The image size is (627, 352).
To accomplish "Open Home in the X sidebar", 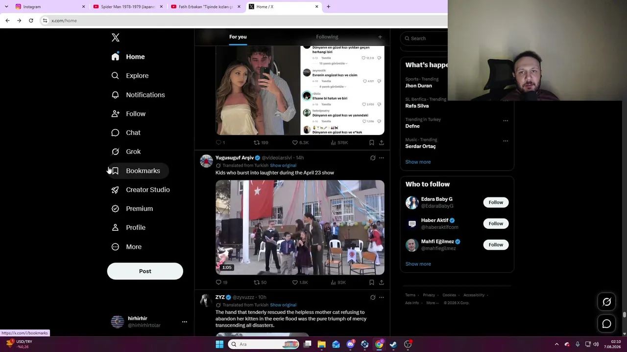I will [x=128, y=57].
